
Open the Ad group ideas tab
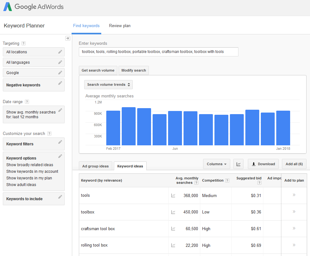pyautogui.click(x=96, y=166)
